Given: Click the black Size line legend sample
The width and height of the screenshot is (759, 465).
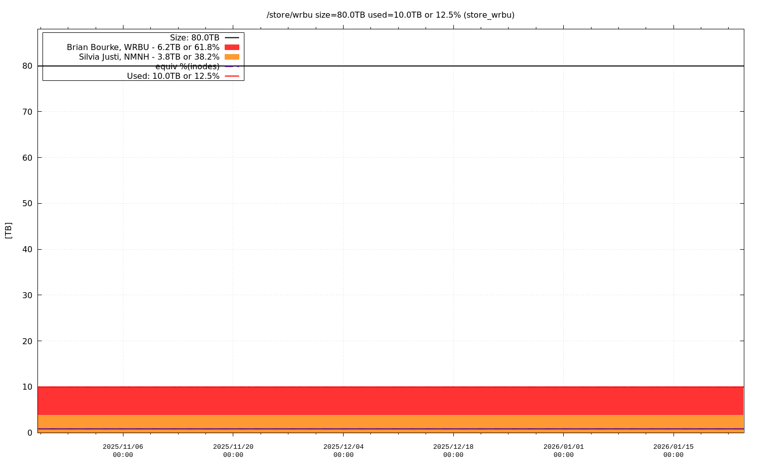Looking at the screenshot, I should [232, 38].
